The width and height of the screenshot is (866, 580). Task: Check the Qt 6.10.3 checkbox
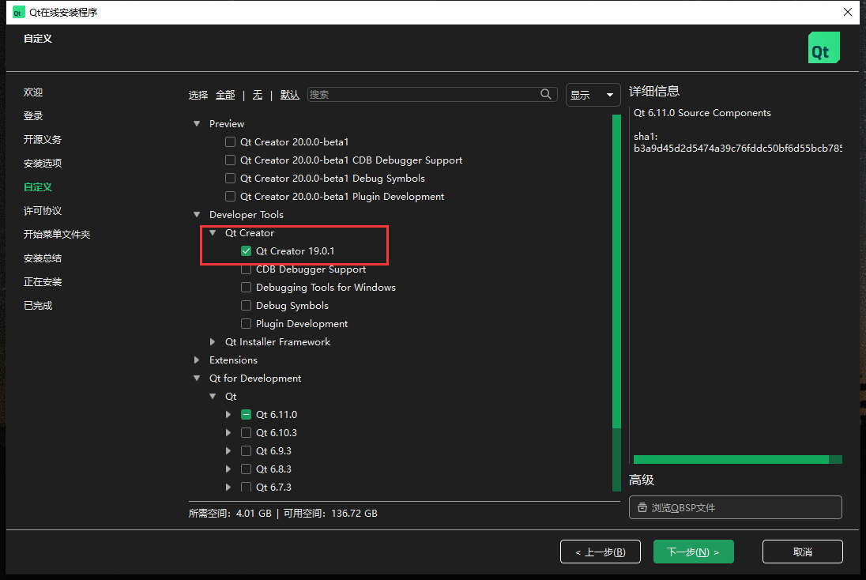[247, 433]
